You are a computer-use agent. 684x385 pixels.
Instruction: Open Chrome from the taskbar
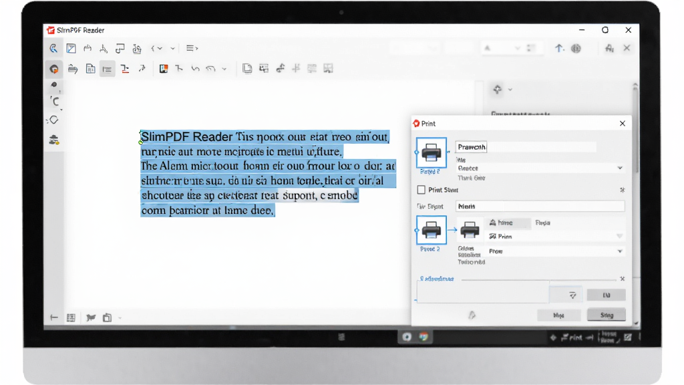[x=423, y=337]
